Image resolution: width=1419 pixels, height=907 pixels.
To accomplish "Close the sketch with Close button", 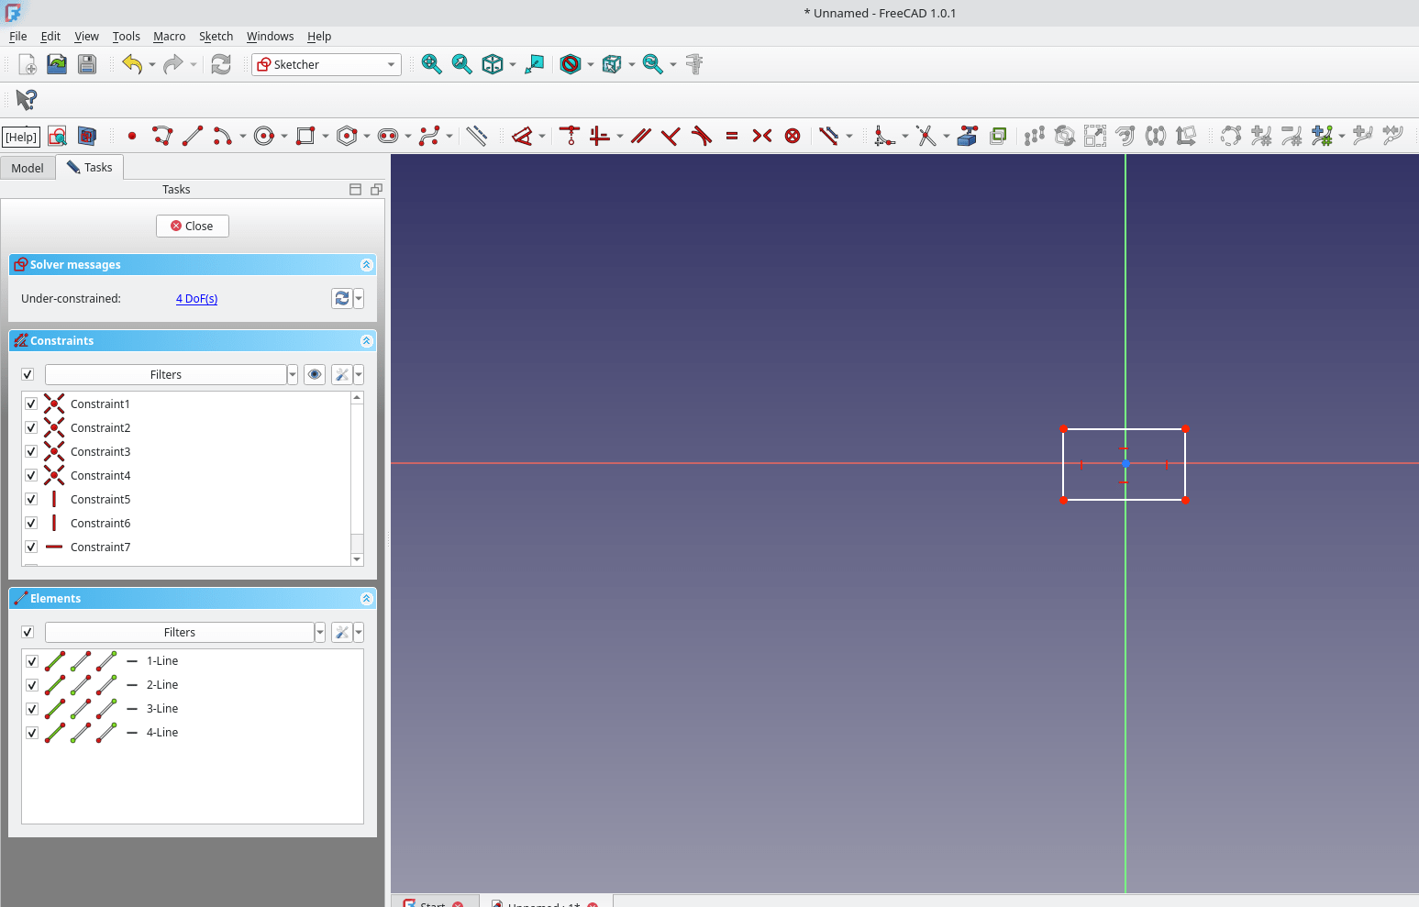I will pos(193,227).
